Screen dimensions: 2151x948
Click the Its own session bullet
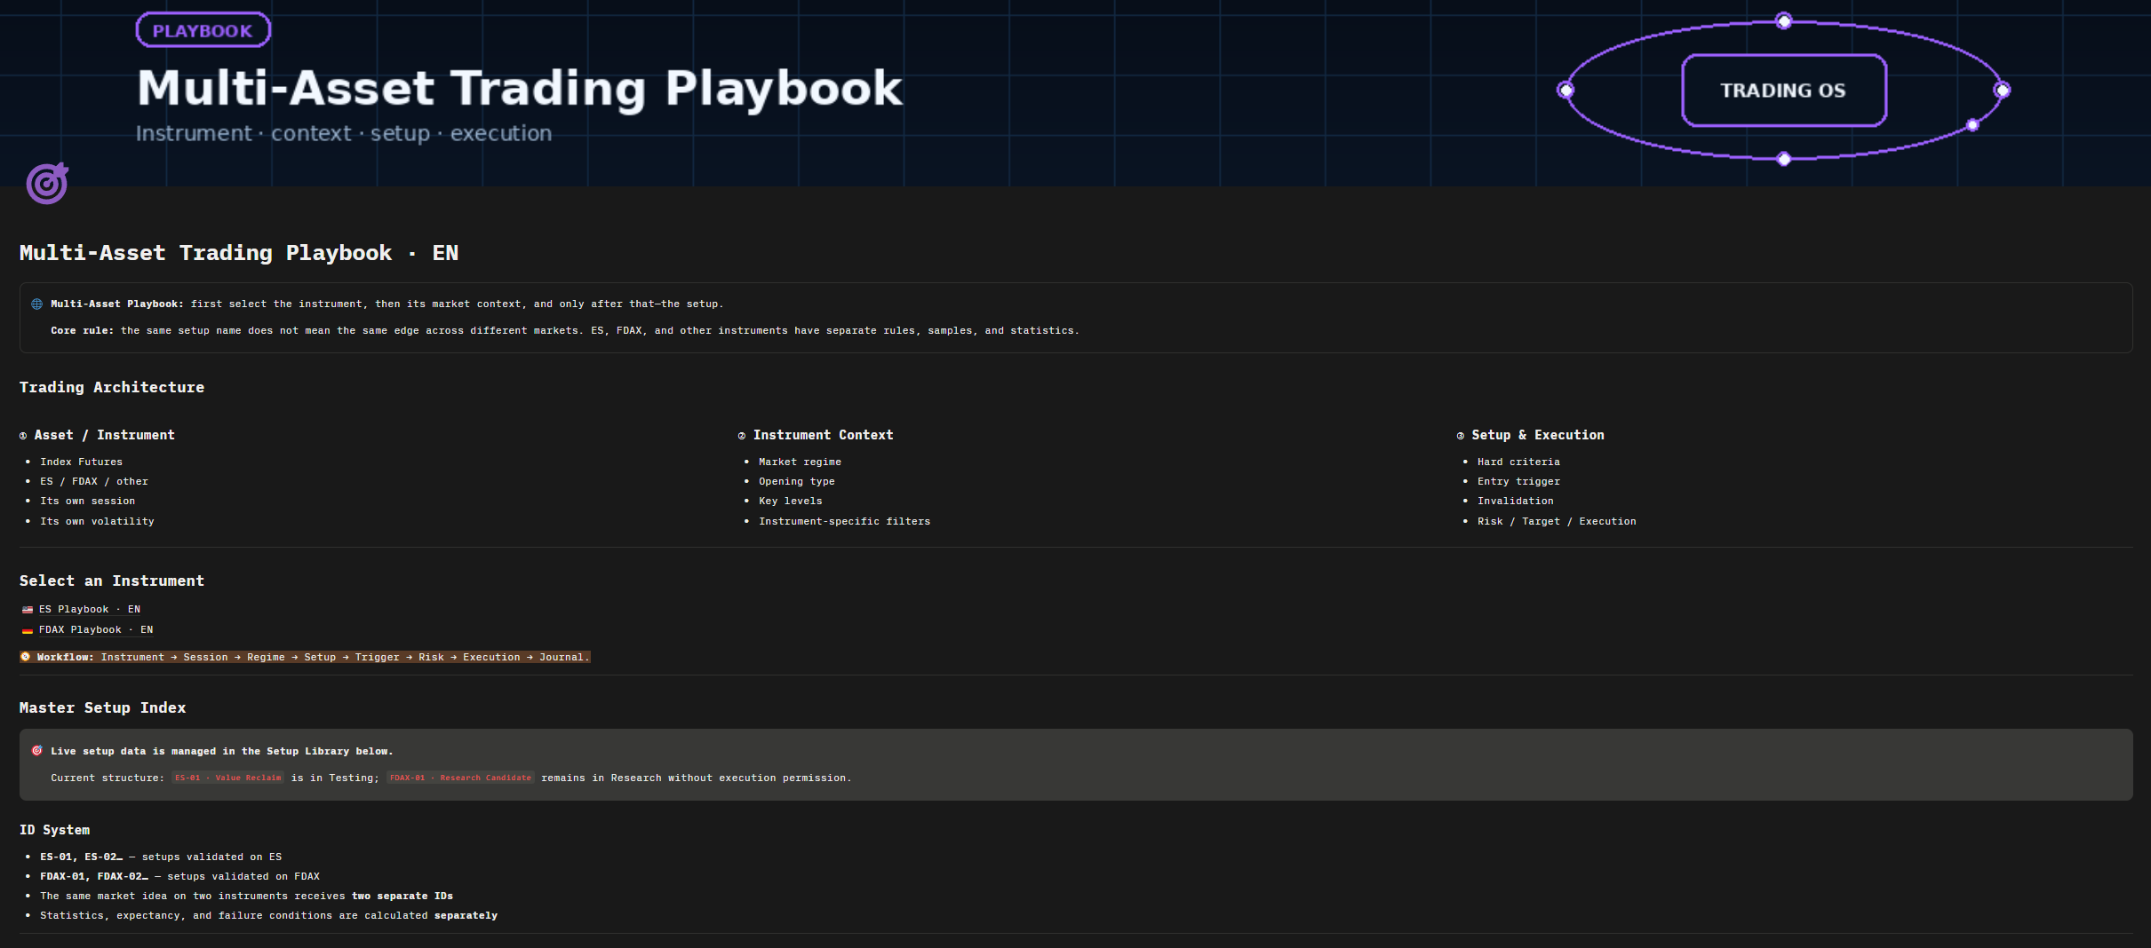(88, 501)
